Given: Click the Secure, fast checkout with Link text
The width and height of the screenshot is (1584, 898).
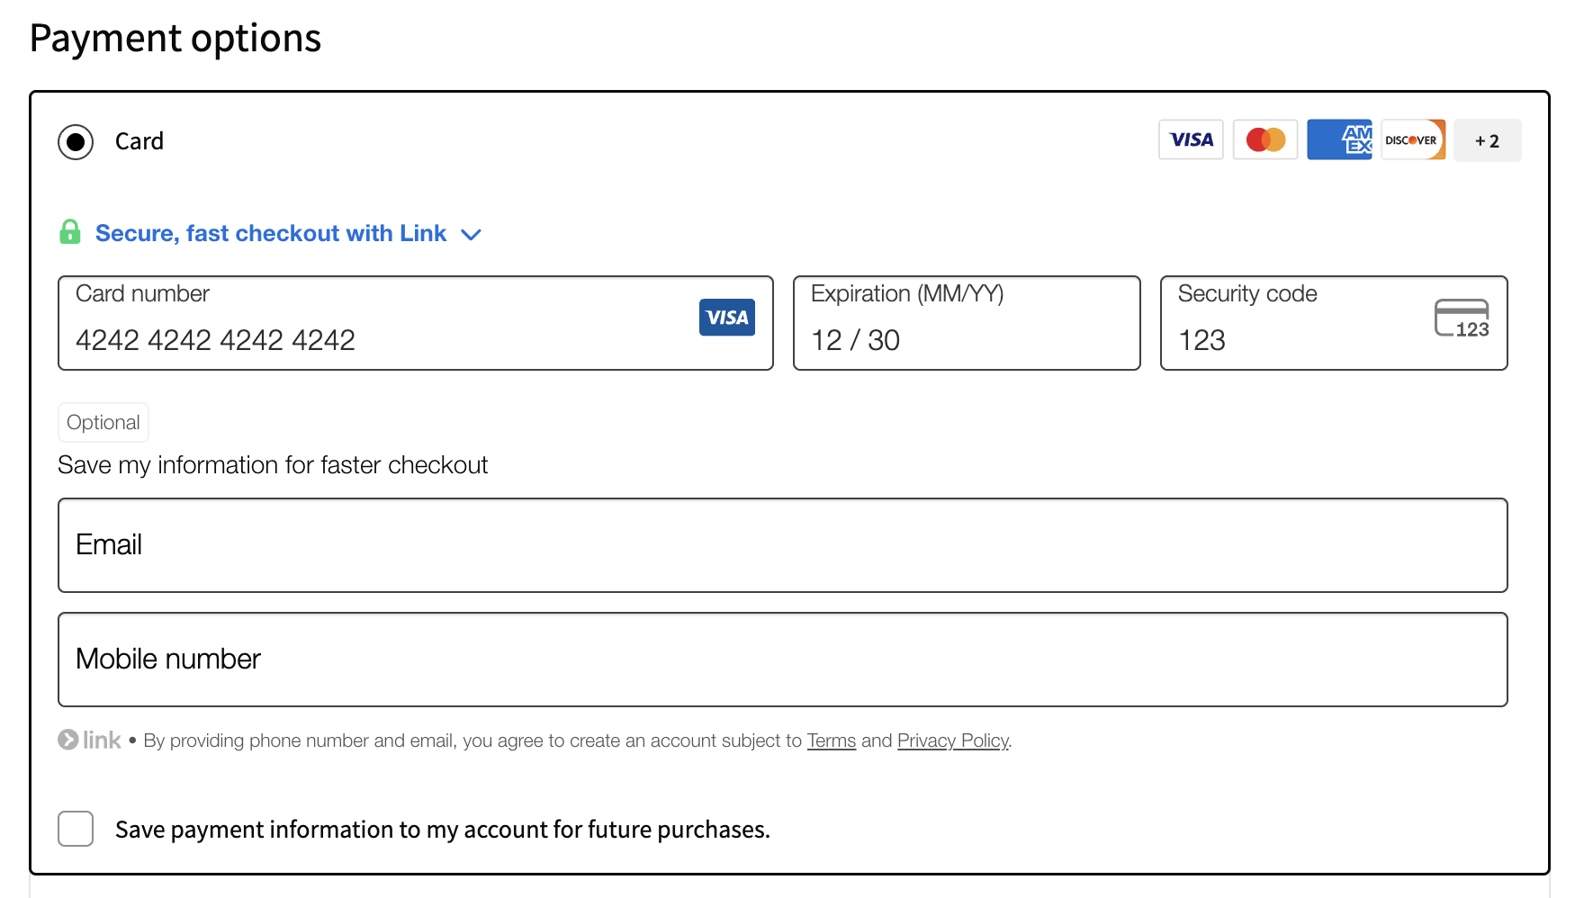Looking at the screenshot, I should 271,233.
